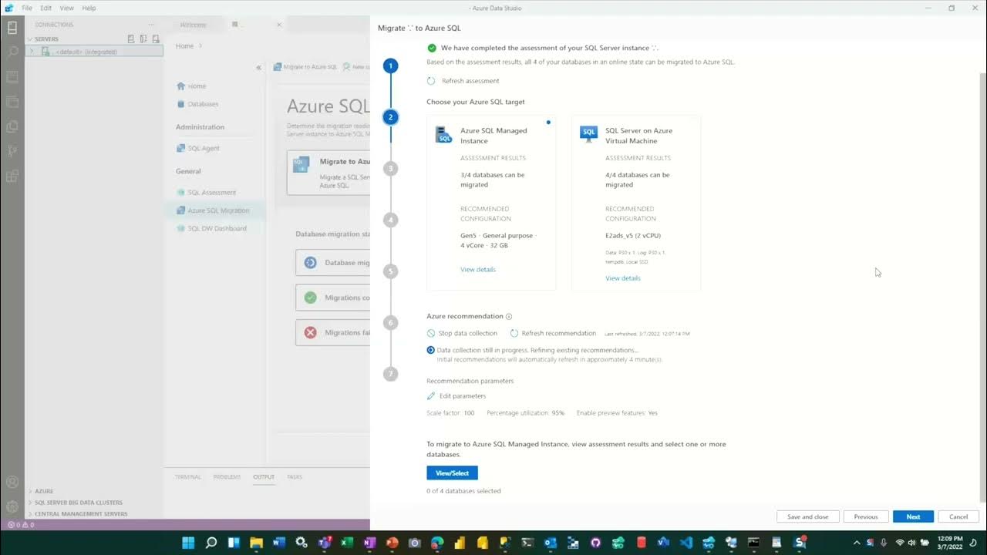The height and width of the screenshot is (555, 987).
Task: Open the File menu
Action: pyautogui.click(x=27, y=8)
